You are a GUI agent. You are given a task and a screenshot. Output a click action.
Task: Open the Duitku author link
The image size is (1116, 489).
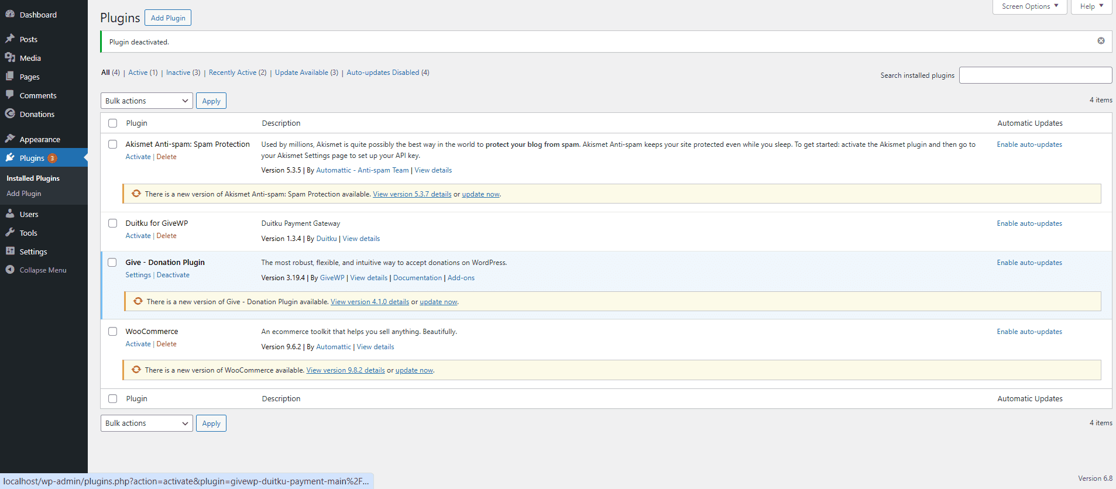327,239
